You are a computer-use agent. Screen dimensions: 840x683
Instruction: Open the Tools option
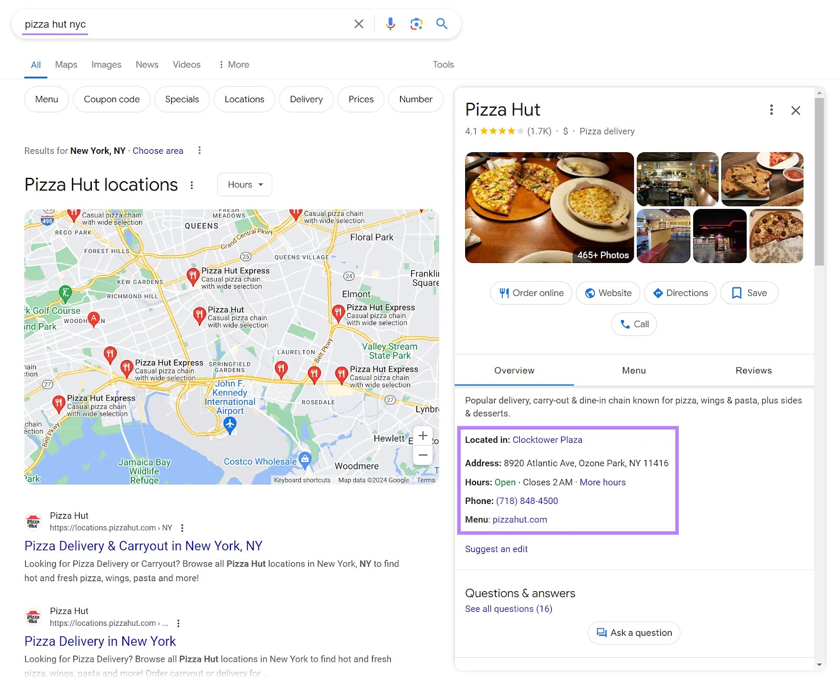(443, 65)
